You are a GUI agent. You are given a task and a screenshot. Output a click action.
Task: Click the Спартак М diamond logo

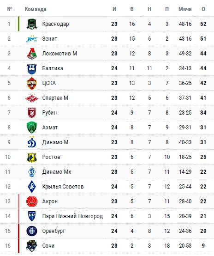(x=32, y=98)
